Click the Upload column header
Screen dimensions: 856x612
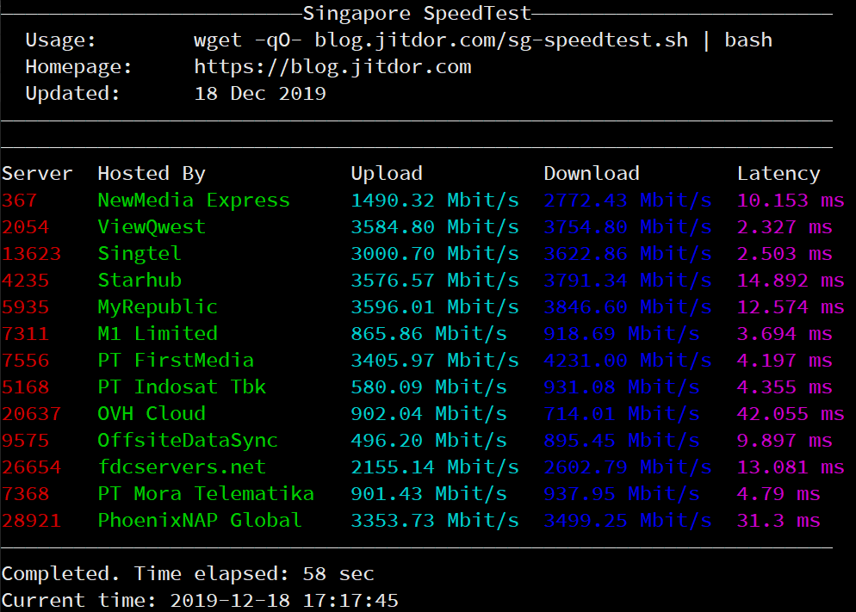click(x=387, y=174)
